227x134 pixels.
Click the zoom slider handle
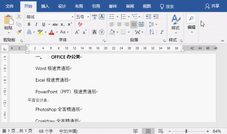point(186,131)
